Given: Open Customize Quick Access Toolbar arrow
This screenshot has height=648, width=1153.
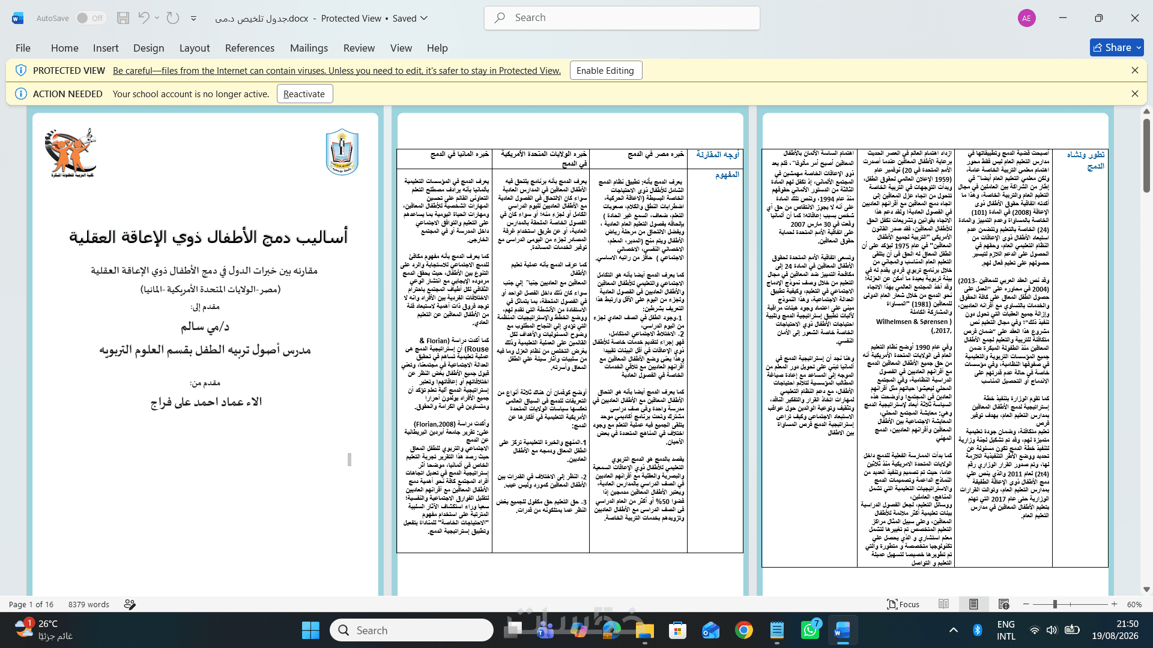Looking at the screenshot, I should 193,19.
